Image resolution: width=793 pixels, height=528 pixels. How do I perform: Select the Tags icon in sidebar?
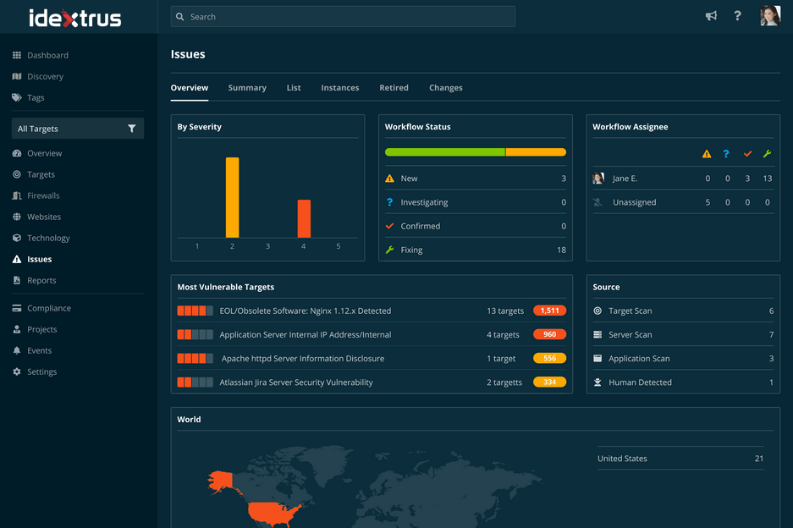tap(17, 97)
